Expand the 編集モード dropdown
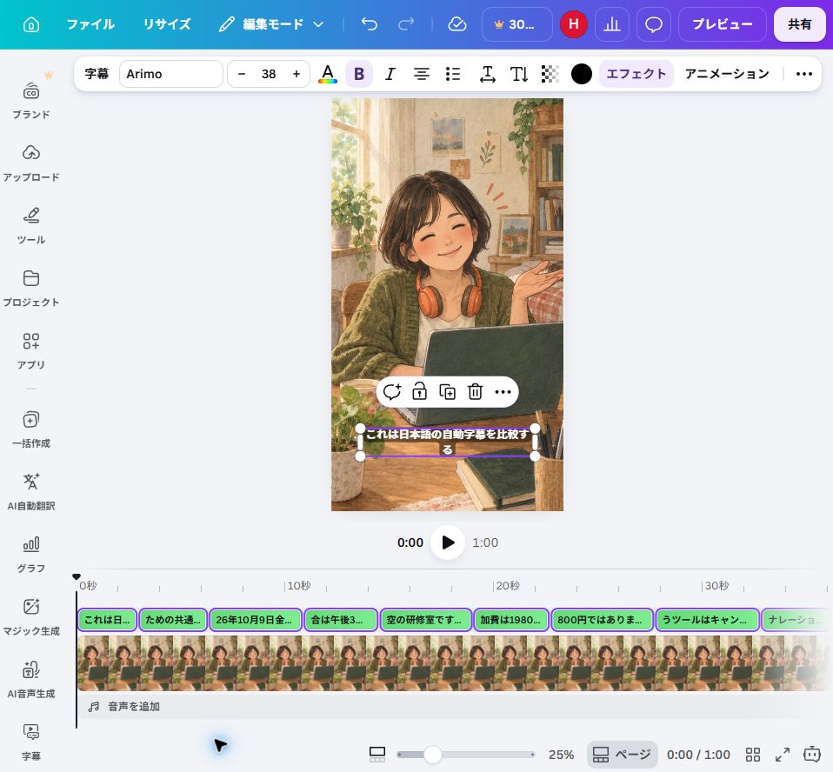The image size is (833, 772). point(272,24)
